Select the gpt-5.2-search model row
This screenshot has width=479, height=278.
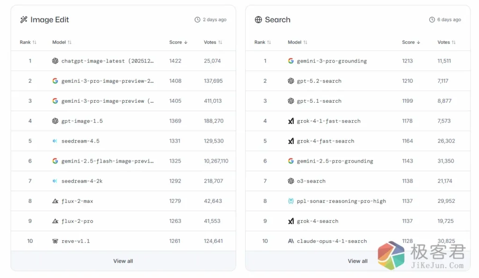click(x=319, y=81)
